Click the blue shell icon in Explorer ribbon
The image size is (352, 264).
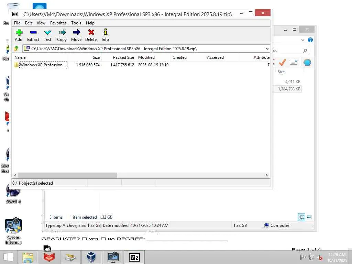307,62
